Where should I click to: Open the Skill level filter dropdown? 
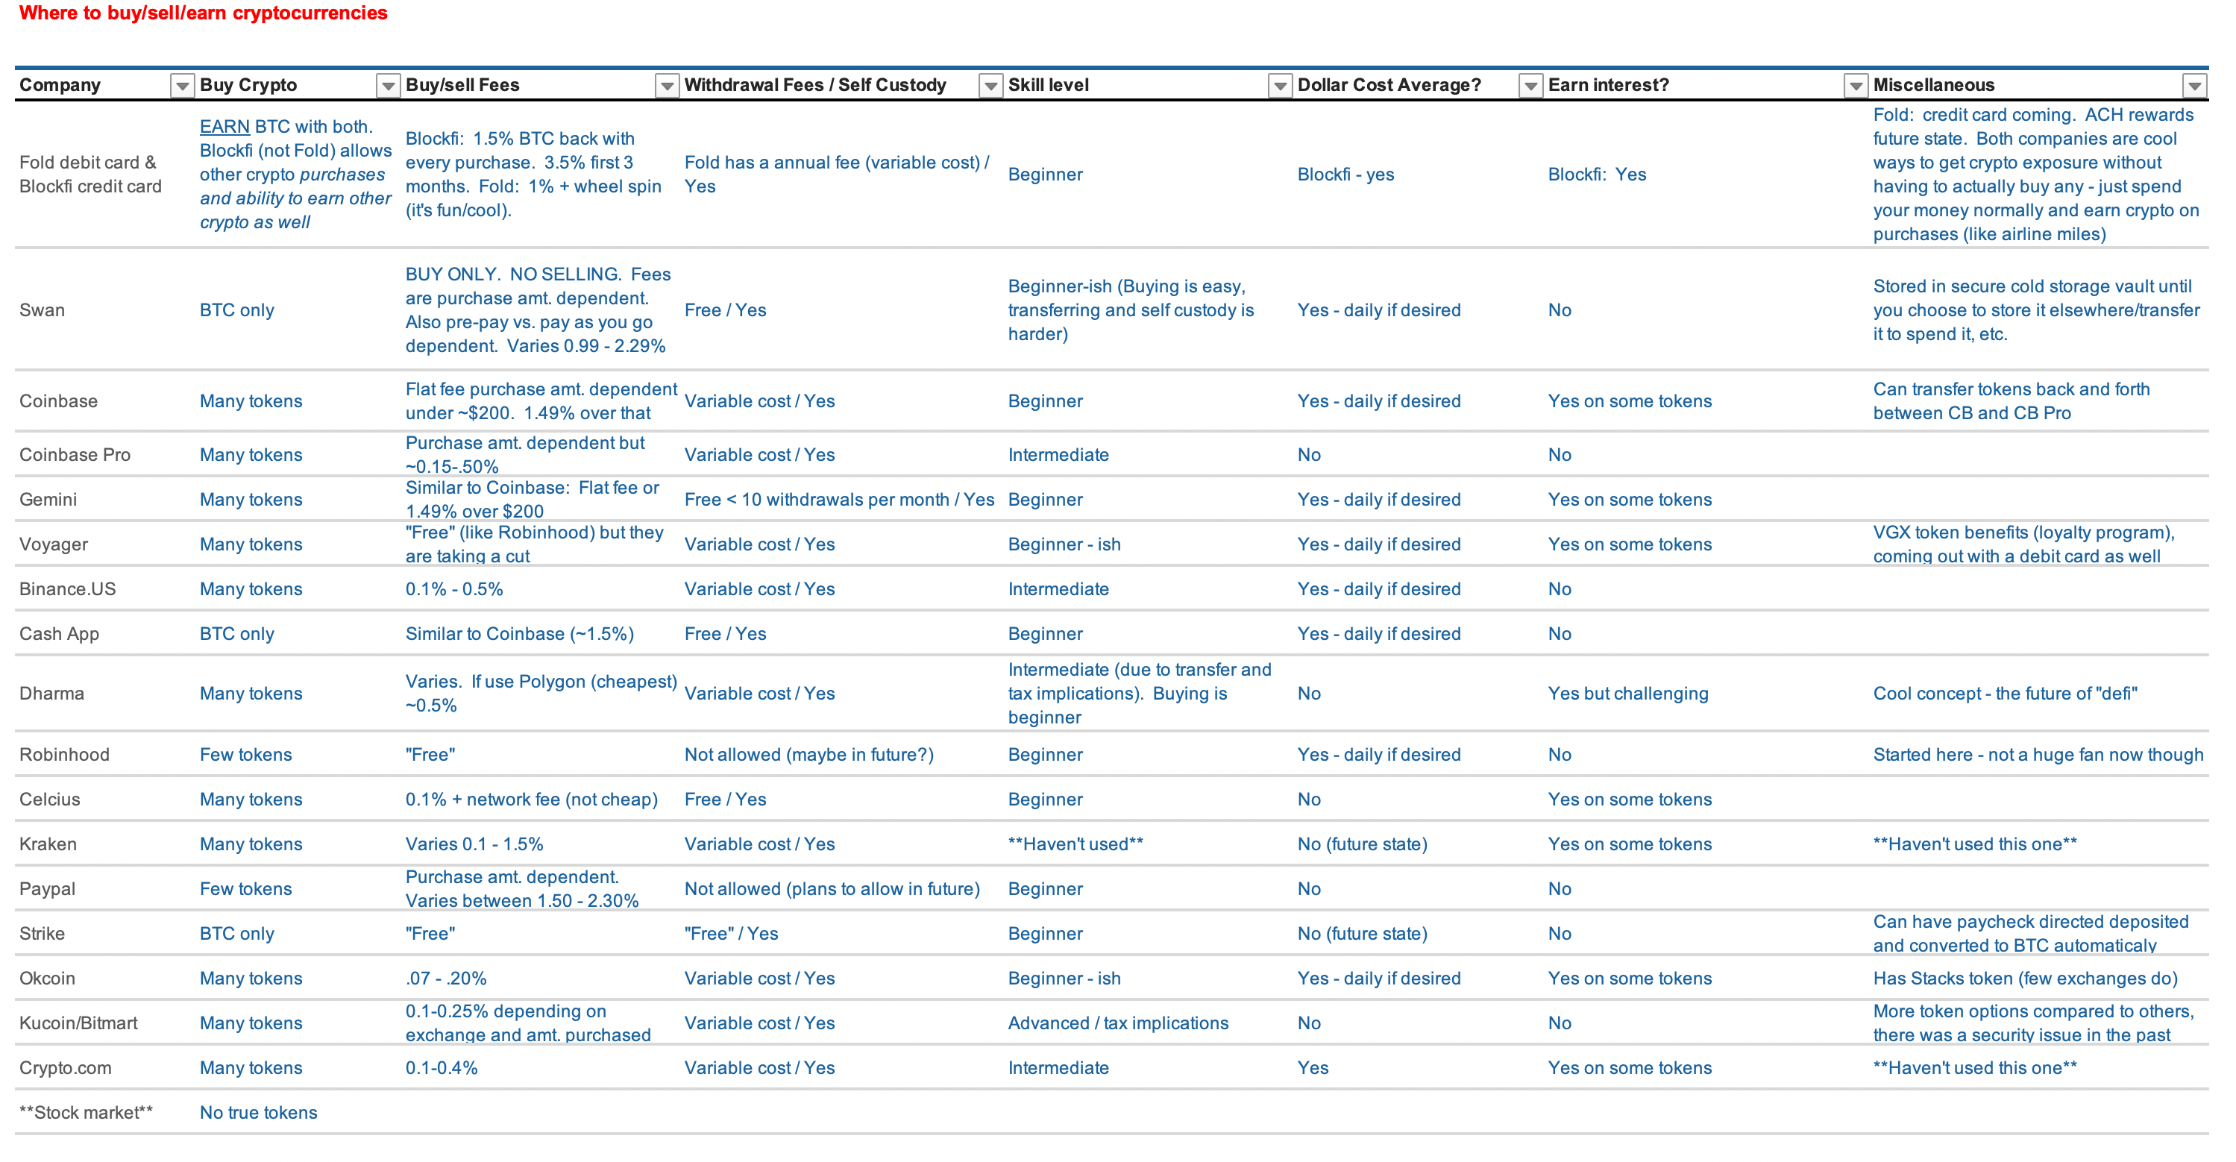click(1279, 85)
